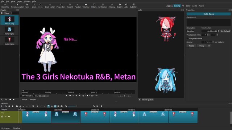Click the Reset button in Properties
232x130 pixels.
tap(191, 46)
